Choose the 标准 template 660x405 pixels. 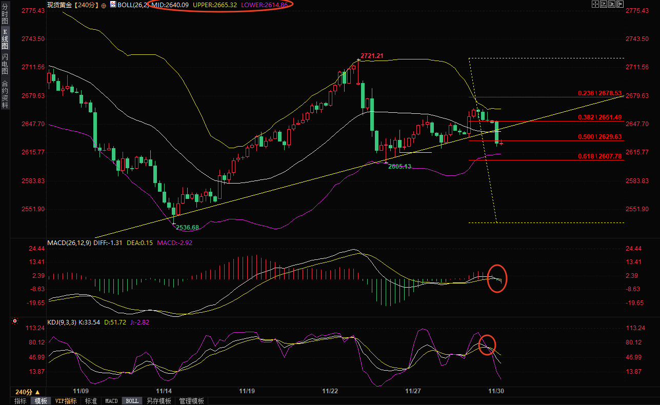coord(91,401)
